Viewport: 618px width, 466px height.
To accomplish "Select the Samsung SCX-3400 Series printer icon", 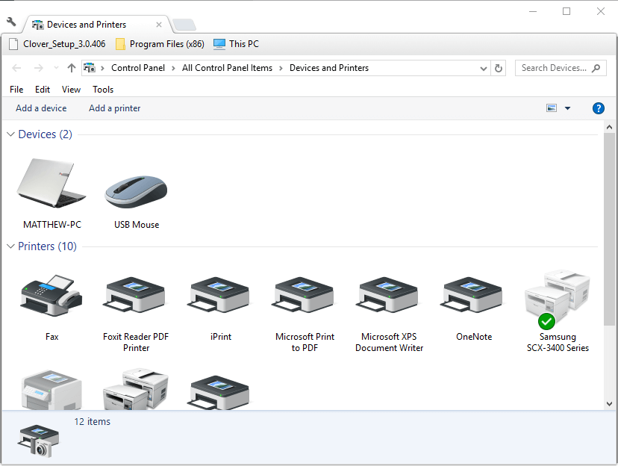I will tap(558, 299).
